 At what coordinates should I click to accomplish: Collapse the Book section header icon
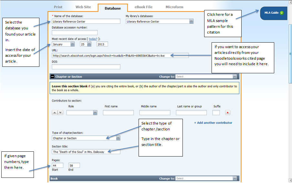tap(53, 178)
